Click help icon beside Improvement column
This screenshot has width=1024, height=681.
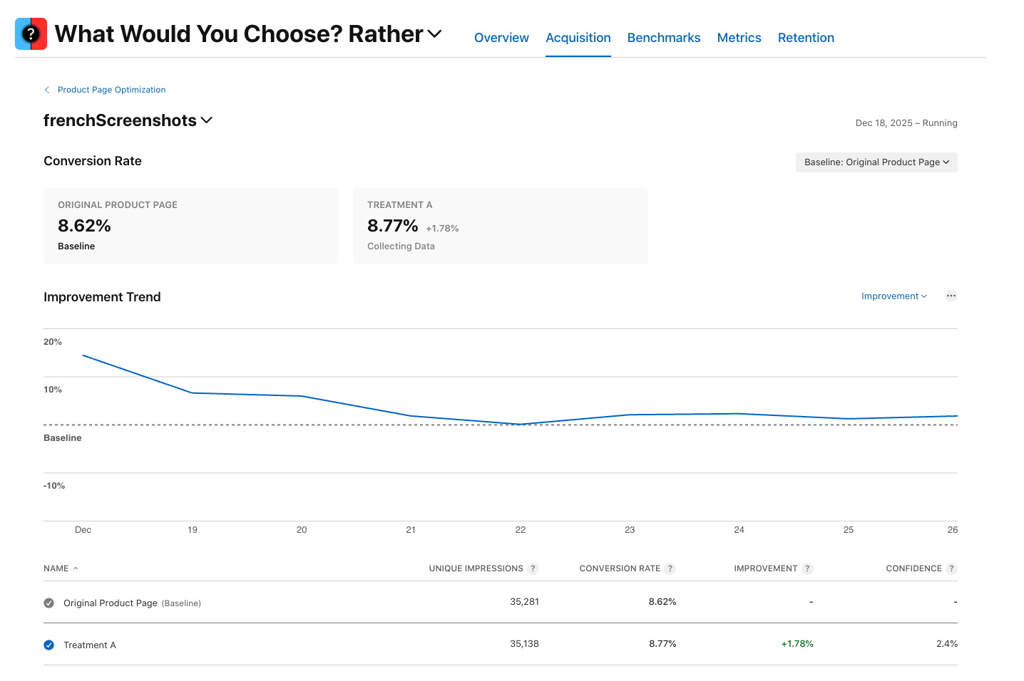807,568
